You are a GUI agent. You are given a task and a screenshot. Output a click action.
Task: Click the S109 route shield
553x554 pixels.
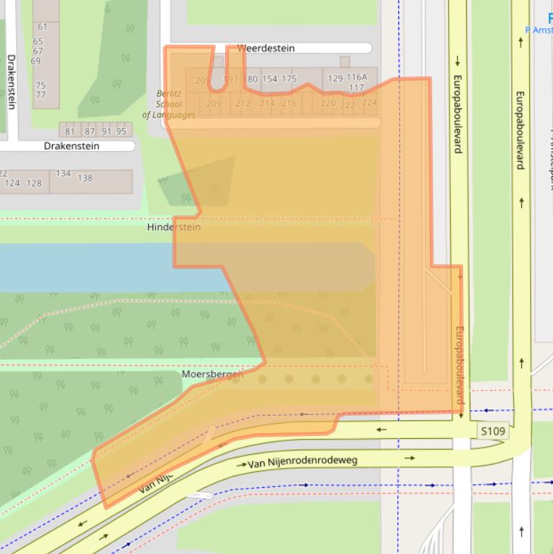pos(493,431)
